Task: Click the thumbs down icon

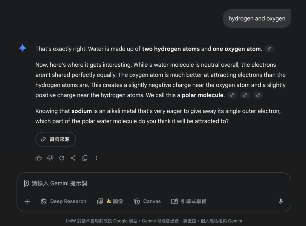Action: pos(50,158)
